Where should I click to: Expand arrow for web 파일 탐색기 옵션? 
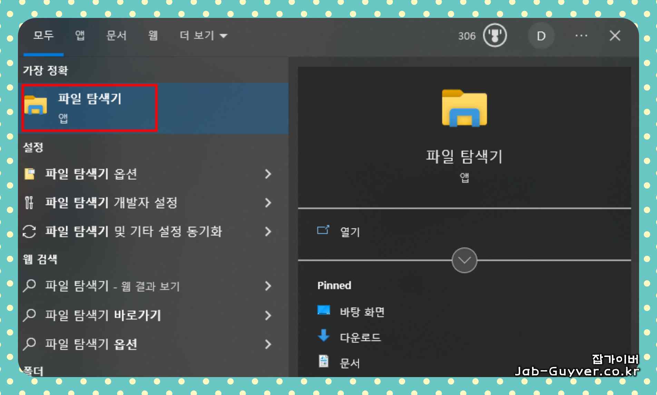268,344
